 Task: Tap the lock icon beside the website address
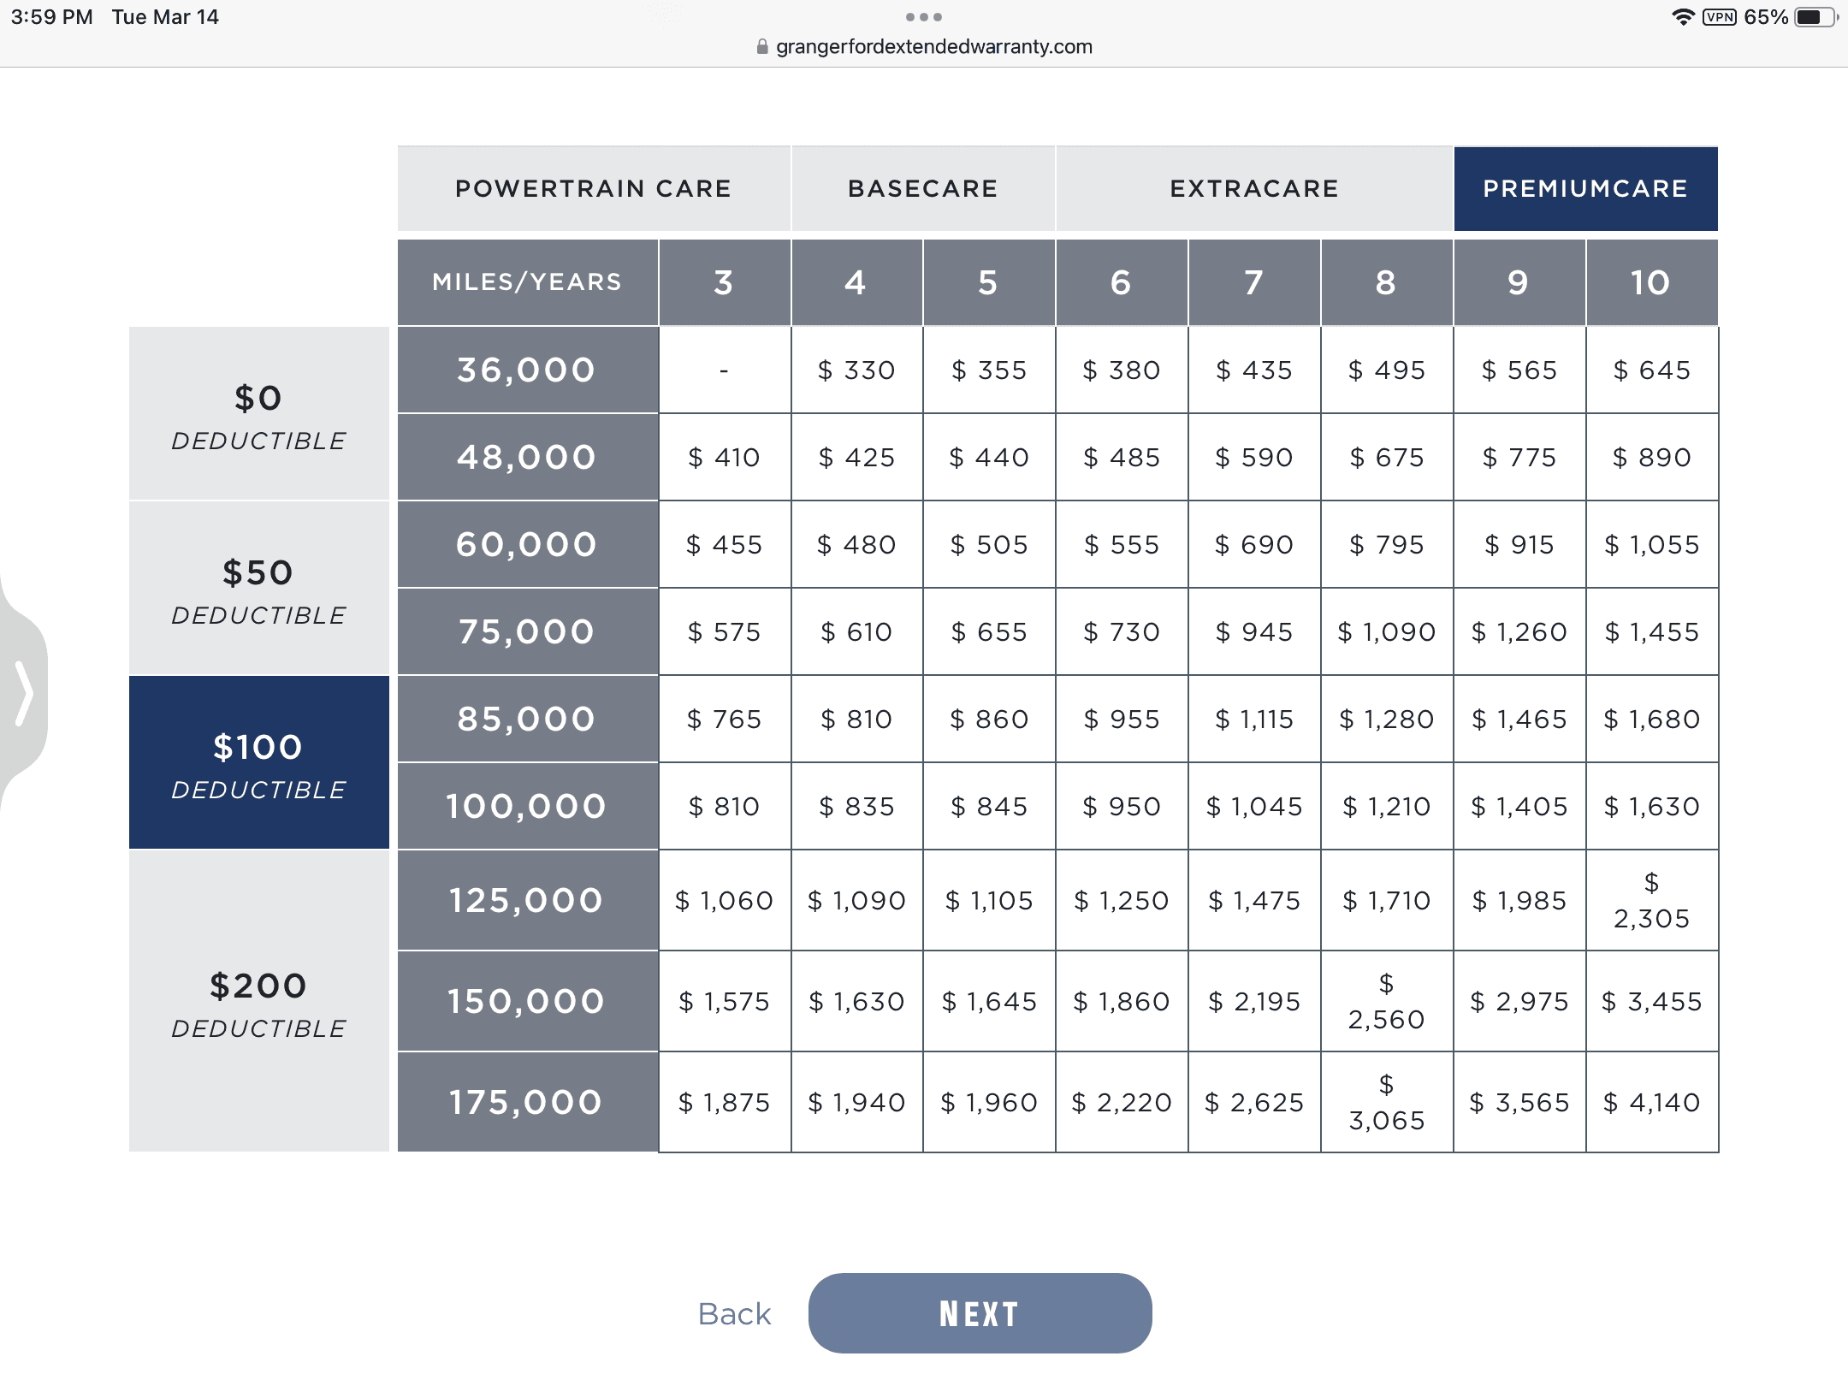point(762,47)
